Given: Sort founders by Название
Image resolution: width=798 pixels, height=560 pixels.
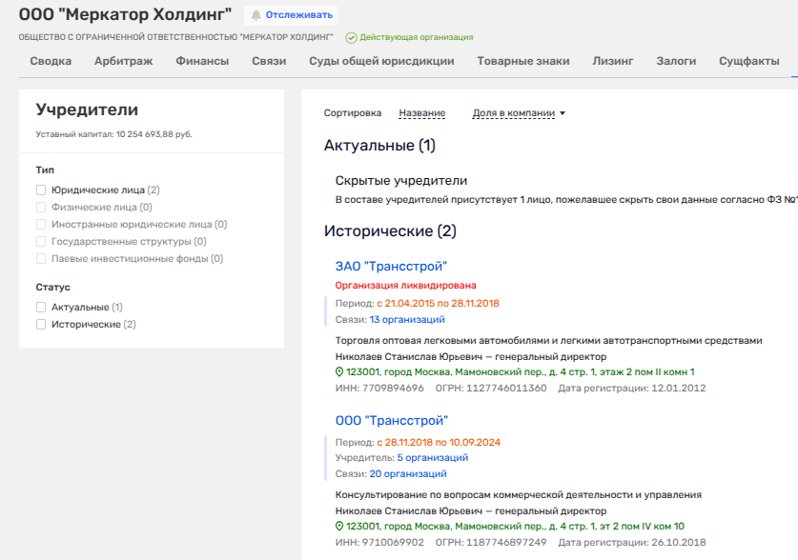Looking at the screenshot, I should [x=421, y=113].
